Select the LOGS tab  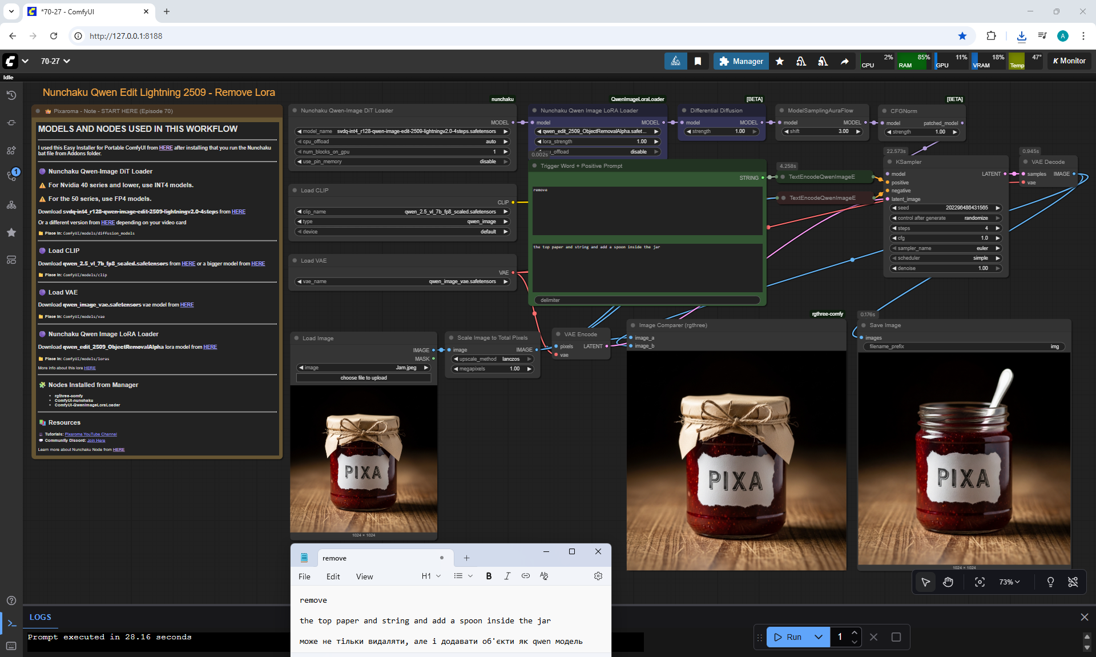coord(41,617)
